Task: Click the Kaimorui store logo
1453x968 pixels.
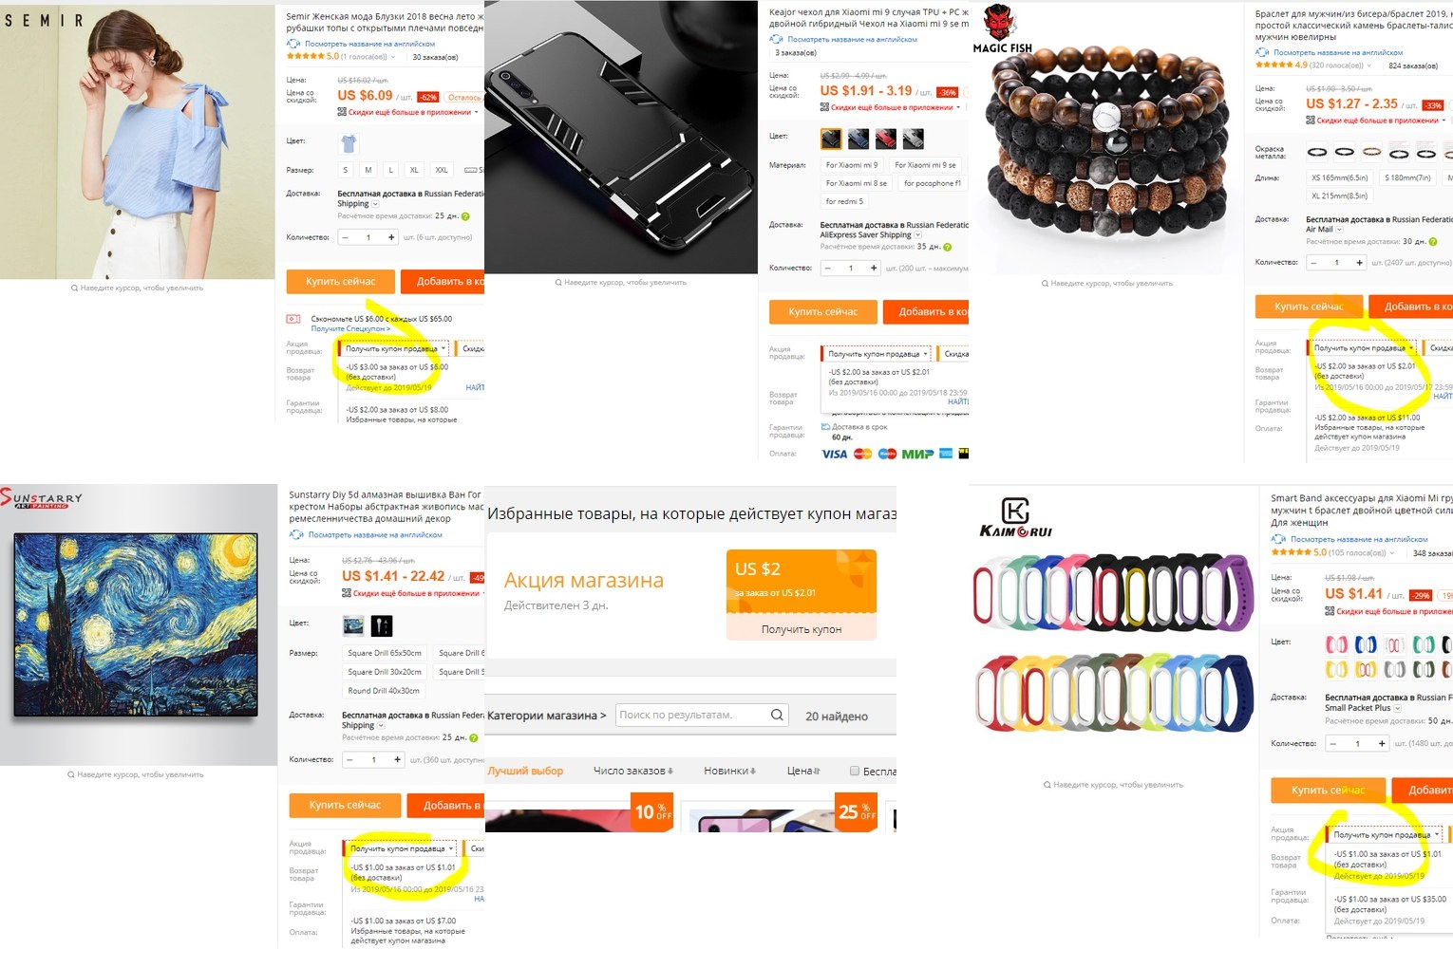Action: click(1015, 517)
